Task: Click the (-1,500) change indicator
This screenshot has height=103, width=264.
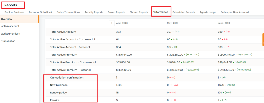Action: (x=175, y=85)
